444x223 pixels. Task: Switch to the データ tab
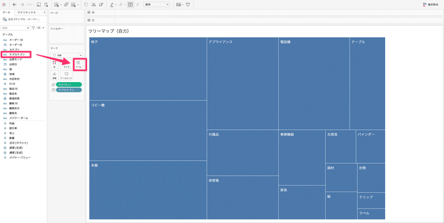(6, 12)
